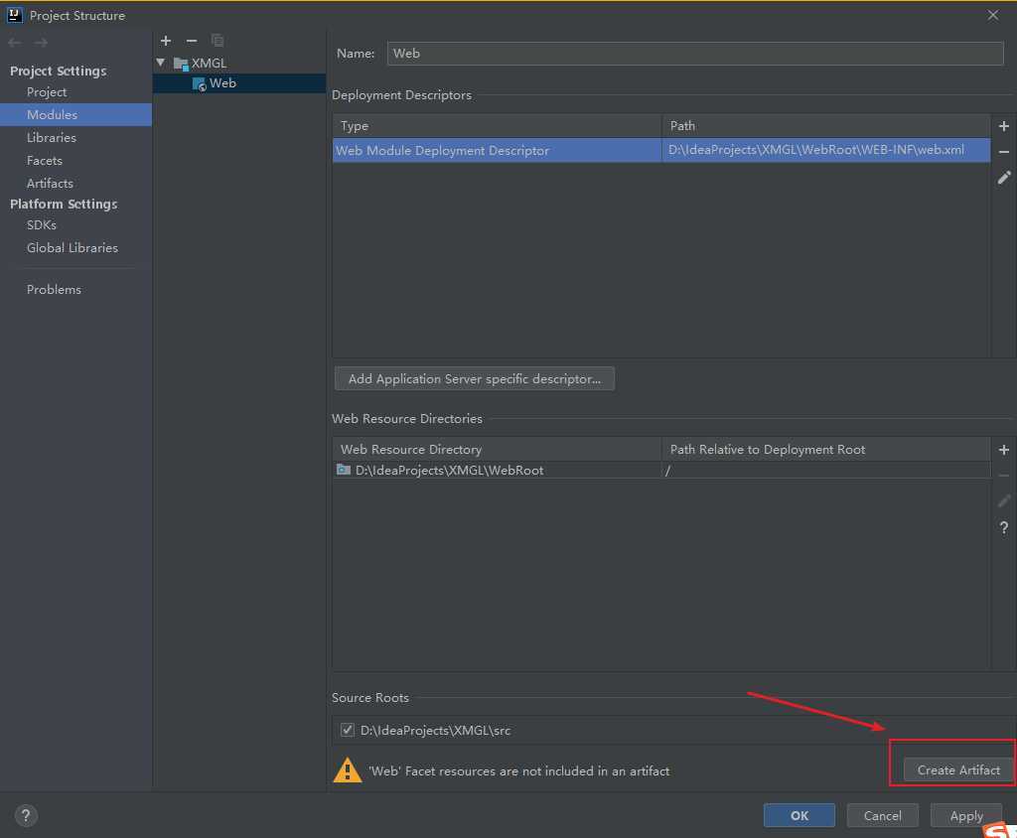The height and width of the screenshot is (838, 1017).
Task: Edit the deployment descriptor with pencil icon
Action: 1004,178
